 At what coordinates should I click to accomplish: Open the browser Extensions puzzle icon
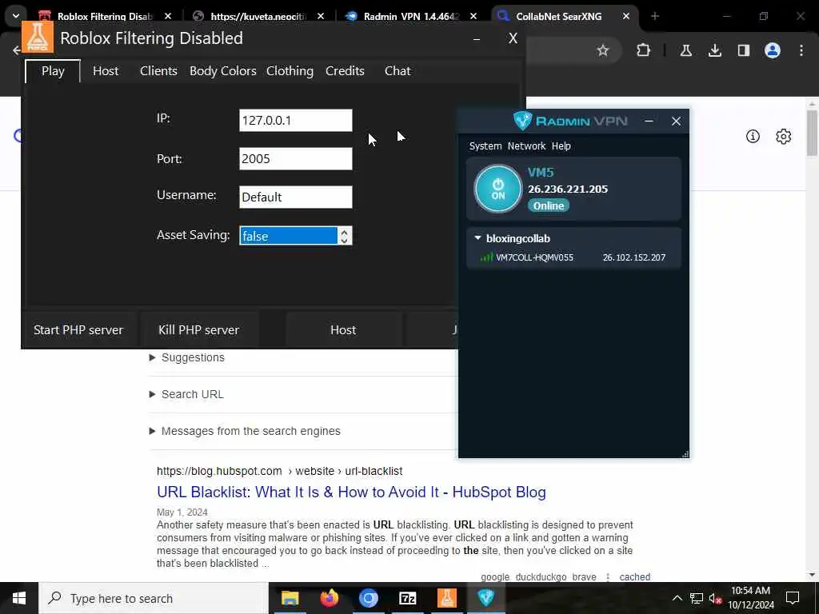click(644, 50)
